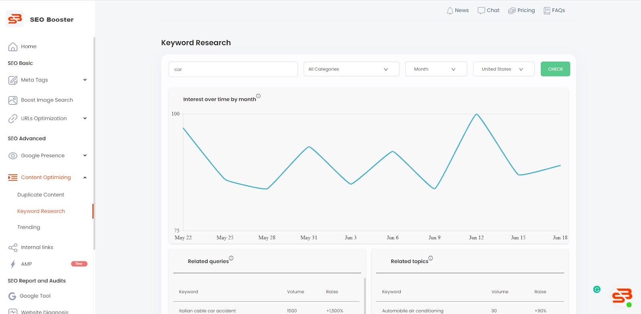
Task: Focus the keyword input containing car
Action: point(233,69)
